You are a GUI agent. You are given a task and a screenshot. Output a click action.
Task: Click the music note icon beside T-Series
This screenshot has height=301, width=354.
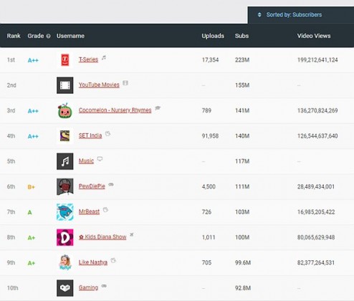[104, 57]
